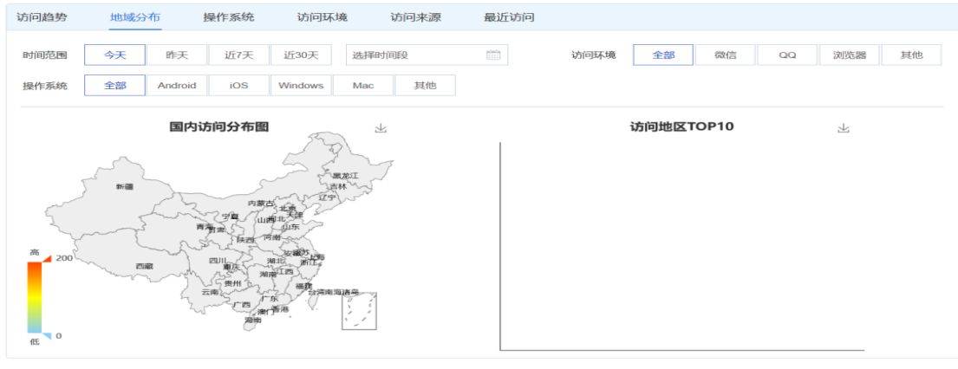Viewport: 958px width, 369px height.
Task: Switch to 地域分布 tab
Action: [135, 17]
